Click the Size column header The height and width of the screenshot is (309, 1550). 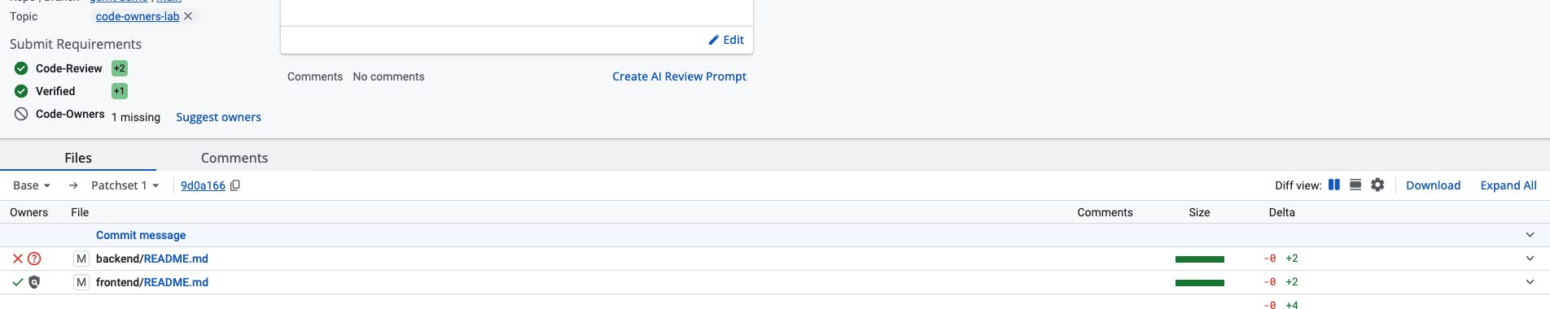coord(1199,212)
